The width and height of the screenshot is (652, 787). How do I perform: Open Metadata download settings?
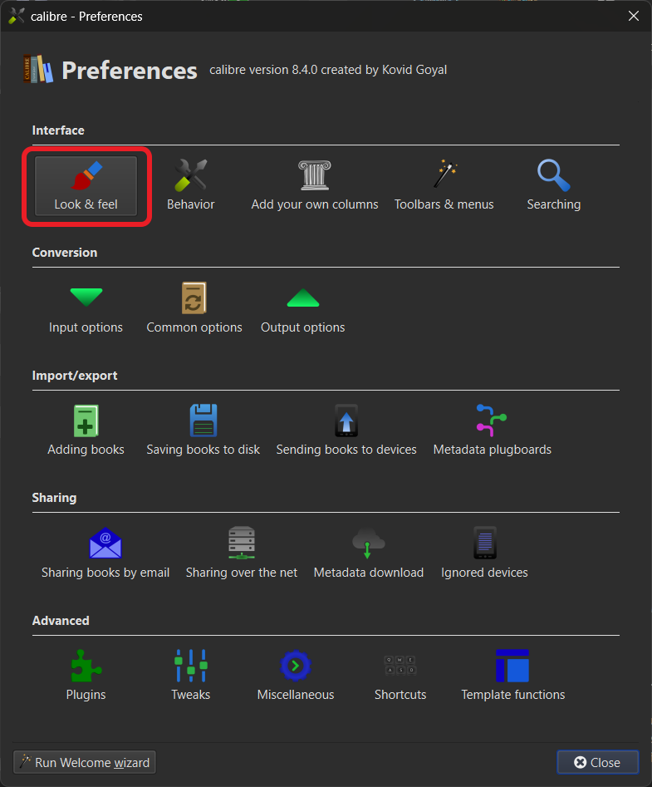(x=369, y=553)
